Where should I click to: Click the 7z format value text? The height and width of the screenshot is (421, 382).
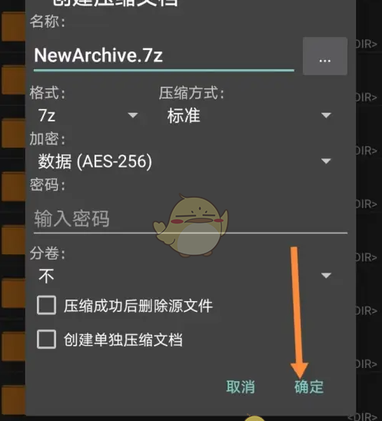(47, 115)
